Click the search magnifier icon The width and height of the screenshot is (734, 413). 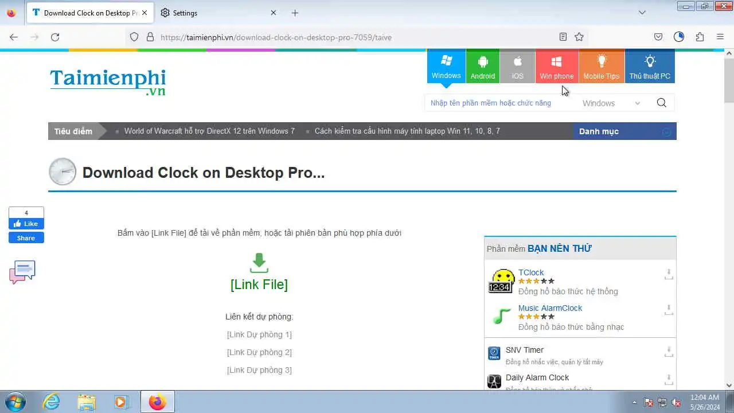(x=661, y=103)
